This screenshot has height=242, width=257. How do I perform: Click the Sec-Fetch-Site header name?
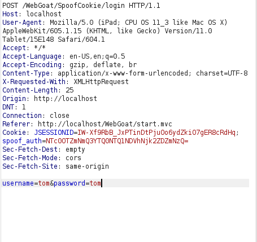(30, 166)
